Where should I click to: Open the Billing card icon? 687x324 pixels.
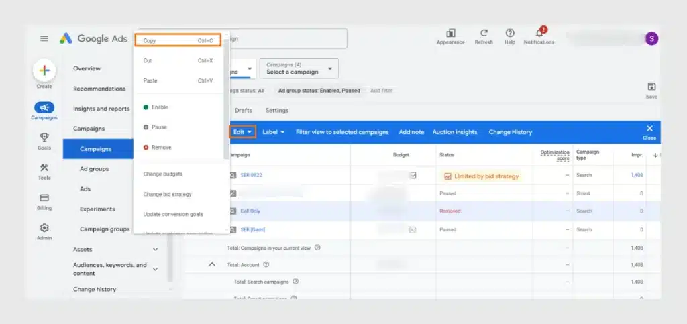44,198
